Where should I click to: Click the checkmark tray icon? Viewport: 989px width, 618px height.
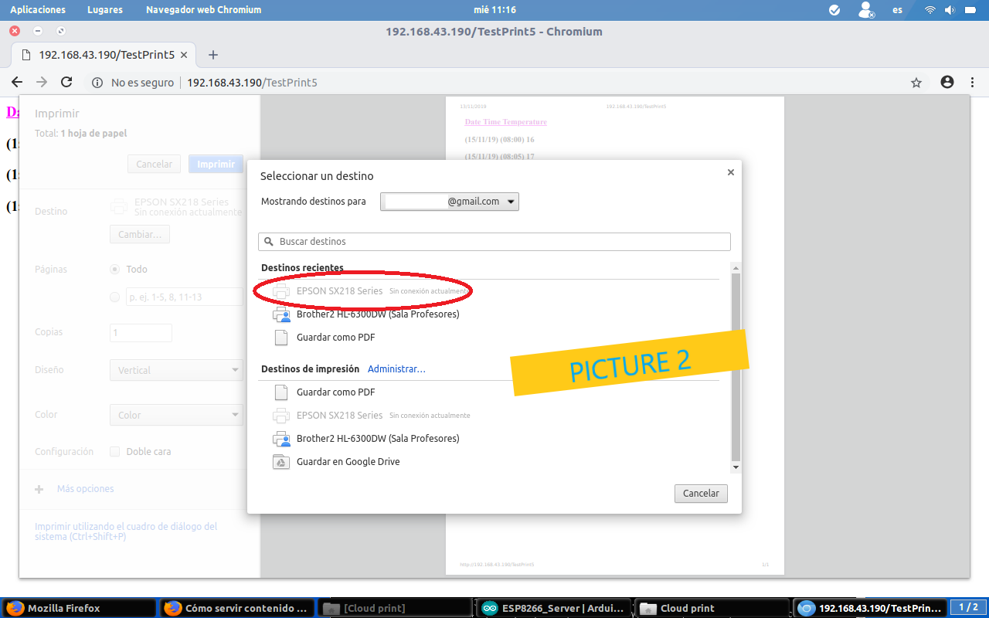click(x=834, y=10)
